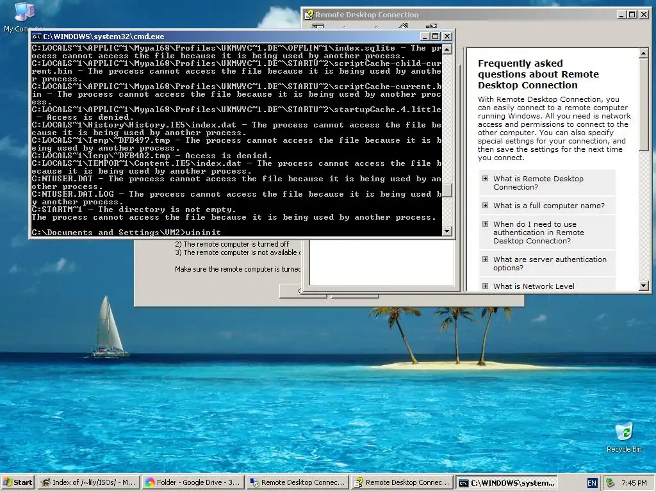Screen dimensions: 656x492
Task: Close the Remote Desktop Connection help window
Action: click(644, 15)
